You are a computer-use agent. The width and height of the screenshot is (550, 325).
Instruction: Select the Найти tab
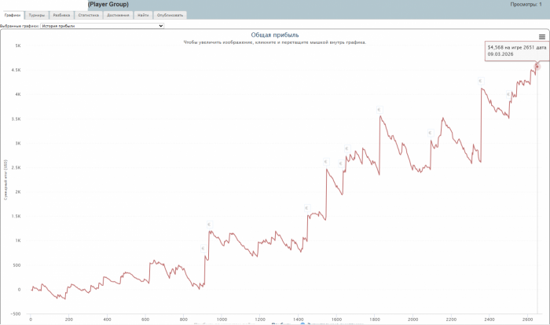coord(143,15)
